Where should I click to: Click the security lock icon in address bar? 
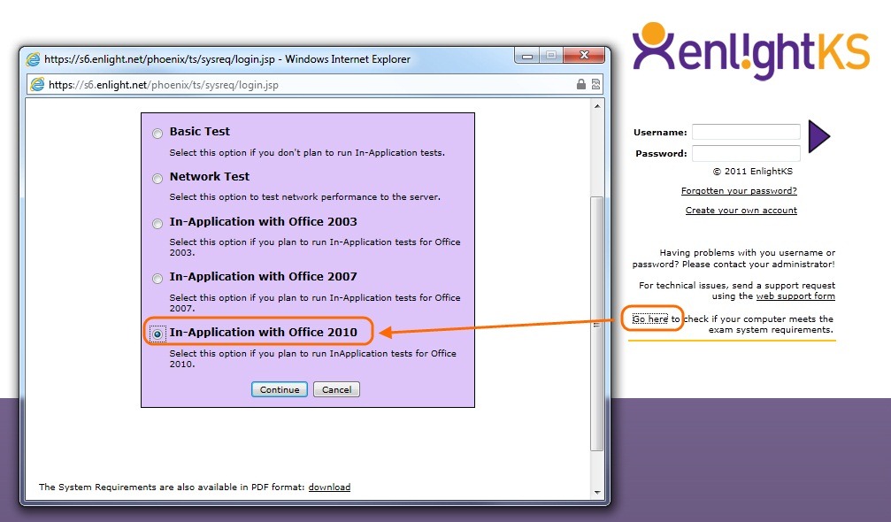click(x=581, y=85)
